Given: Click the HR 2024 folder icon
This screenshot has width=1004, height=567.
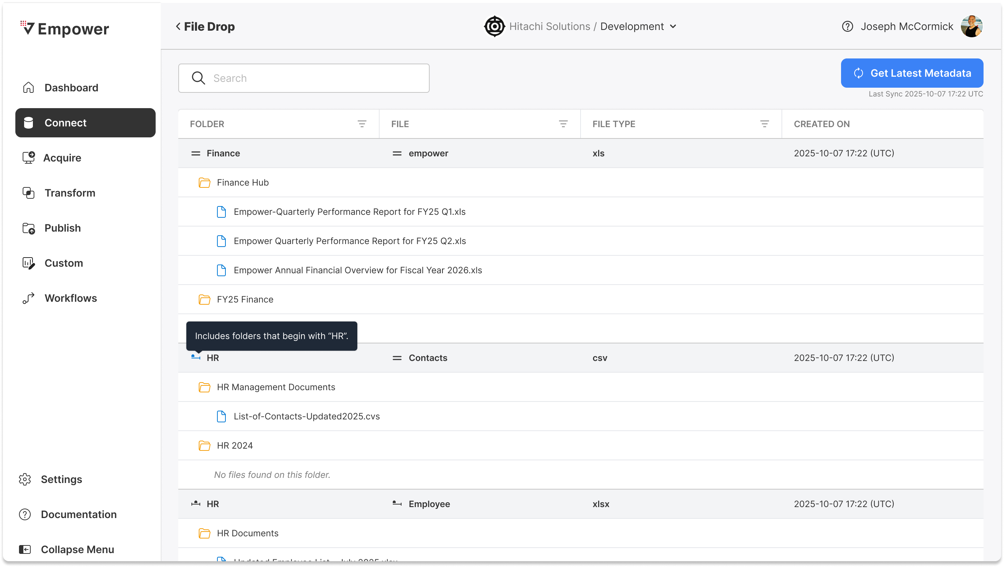Looking at the screenshot, I should (205, 446).
